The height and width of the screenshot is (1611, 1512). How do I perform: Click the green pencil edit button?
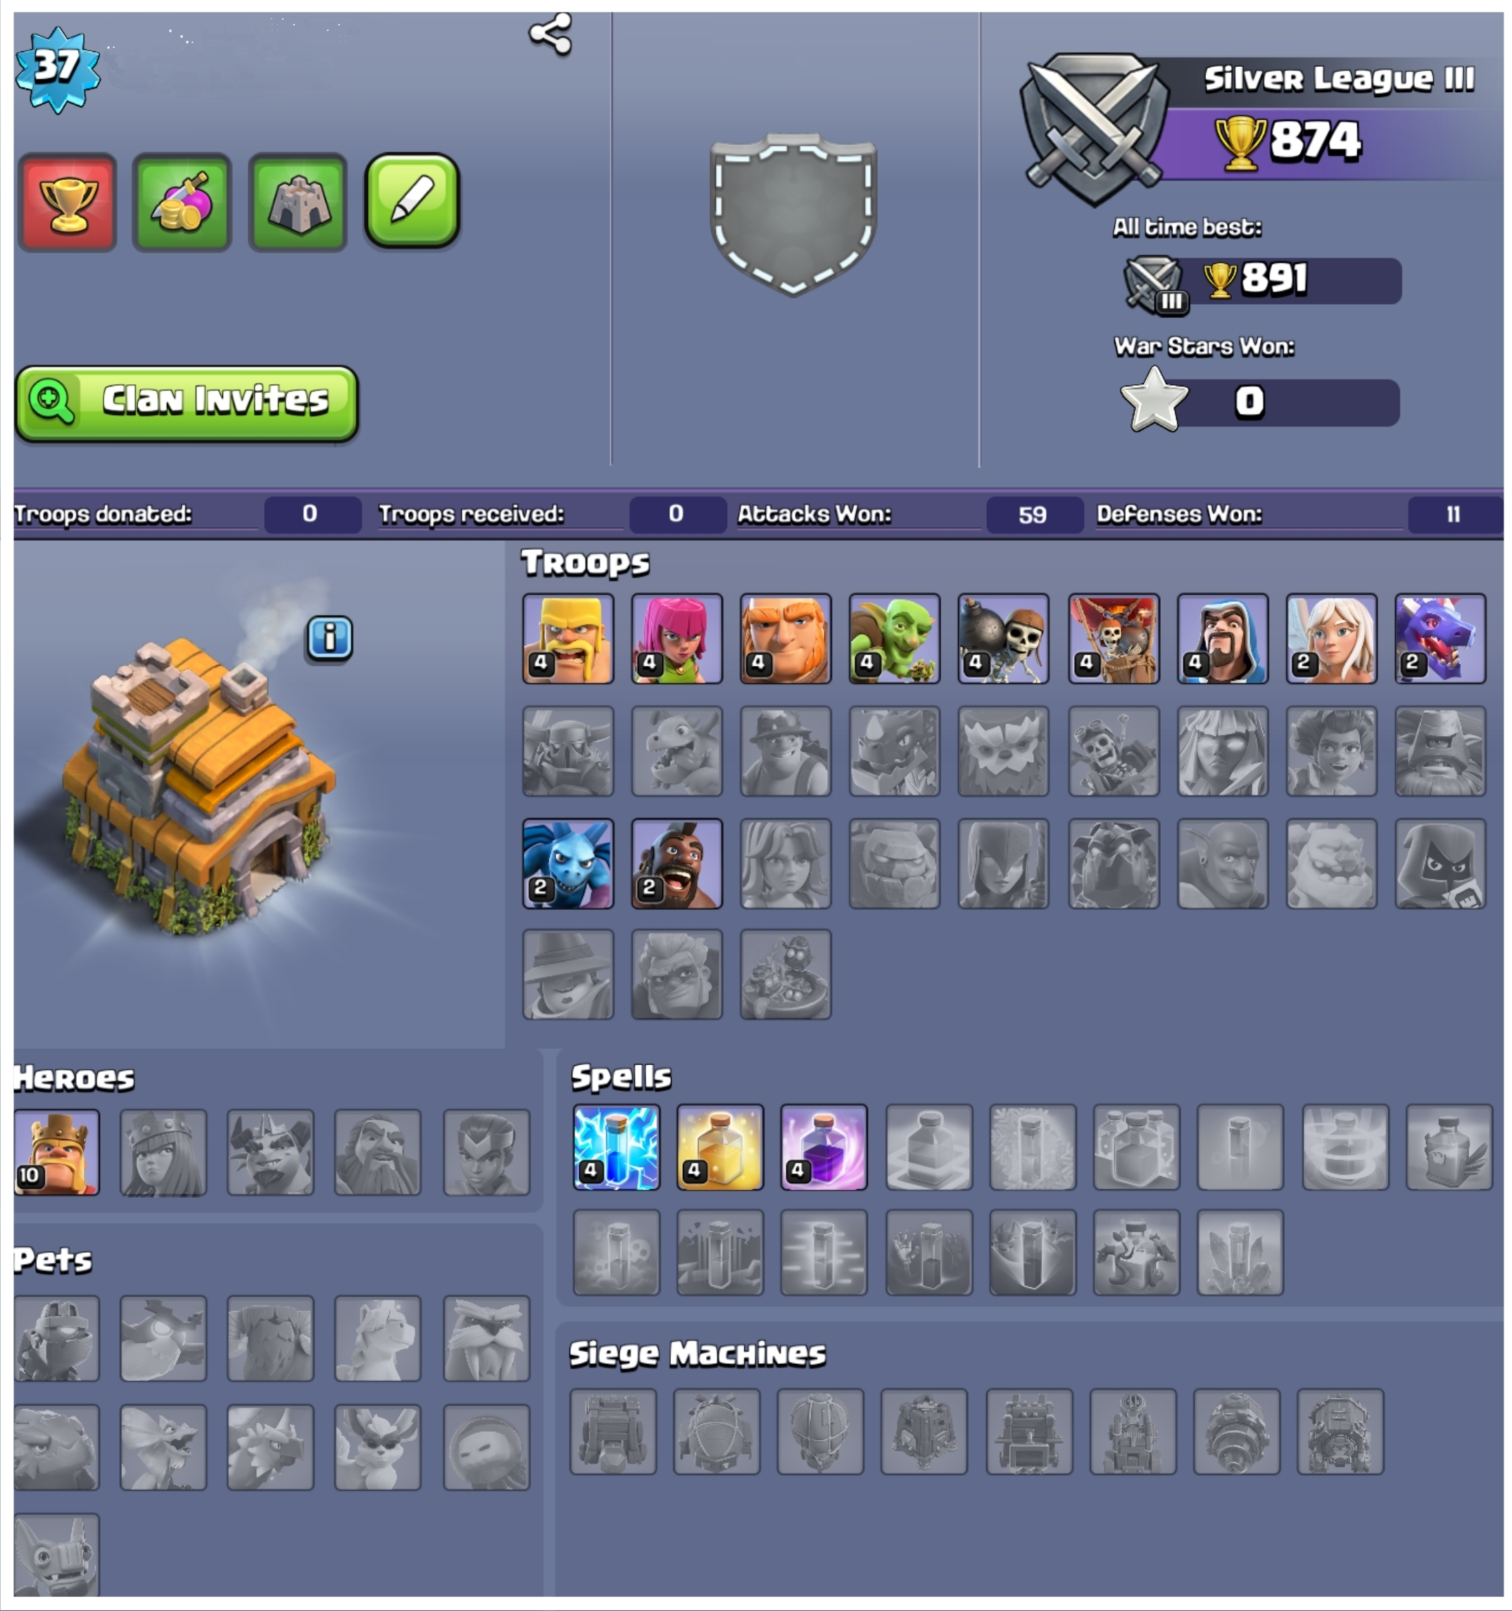click(412, 200)
